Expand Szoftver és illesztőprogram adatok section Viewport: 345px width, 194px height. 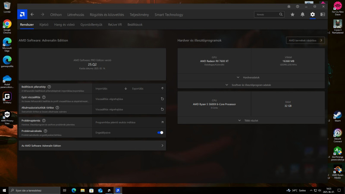tap(251, 85)
